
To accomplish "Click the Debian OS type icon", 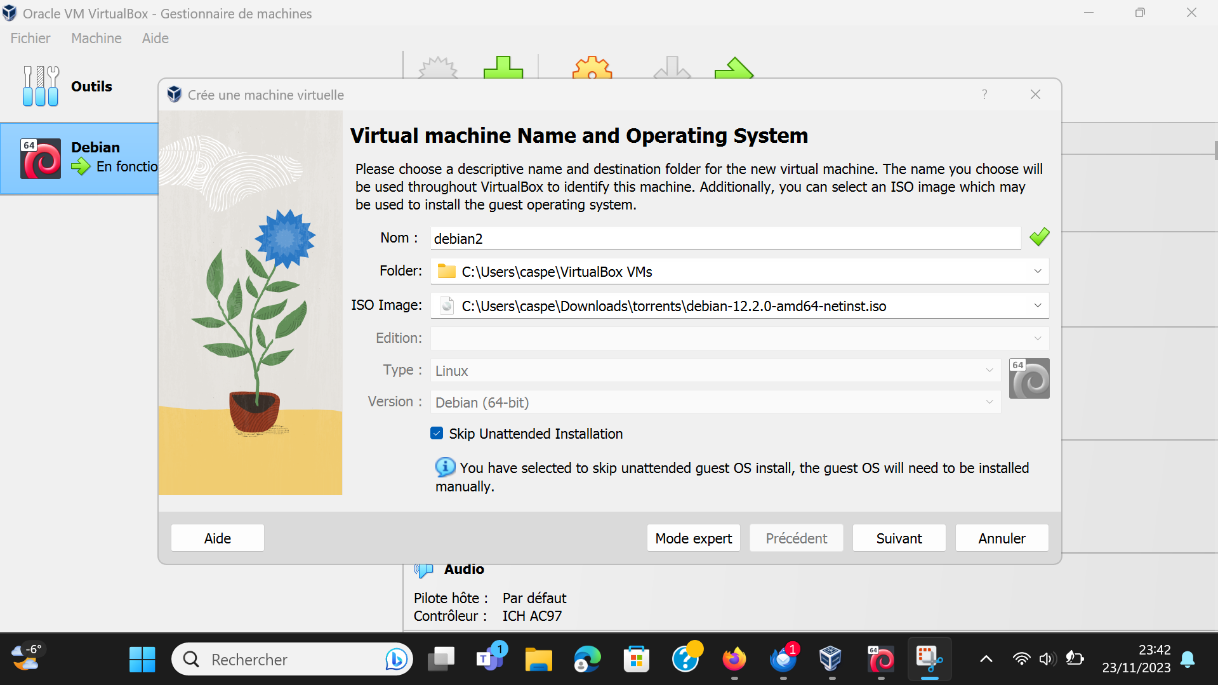I will (1029, 379).
